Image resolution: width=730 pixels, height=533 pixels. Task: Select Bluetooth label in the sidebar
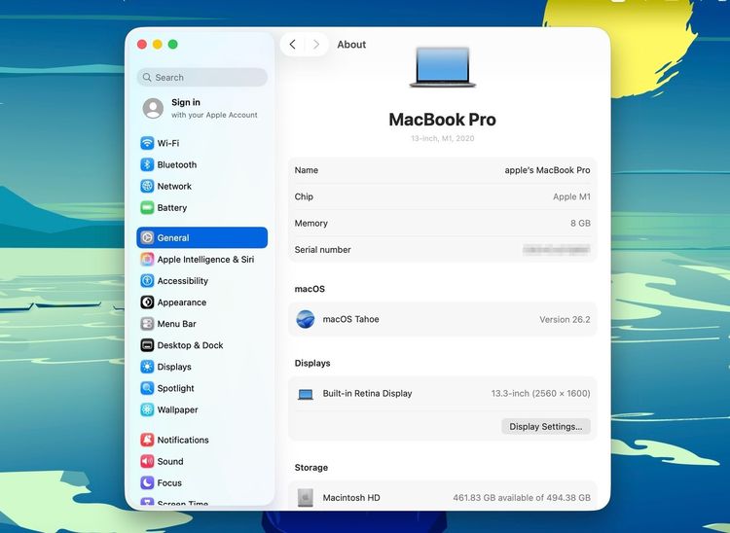177,164
